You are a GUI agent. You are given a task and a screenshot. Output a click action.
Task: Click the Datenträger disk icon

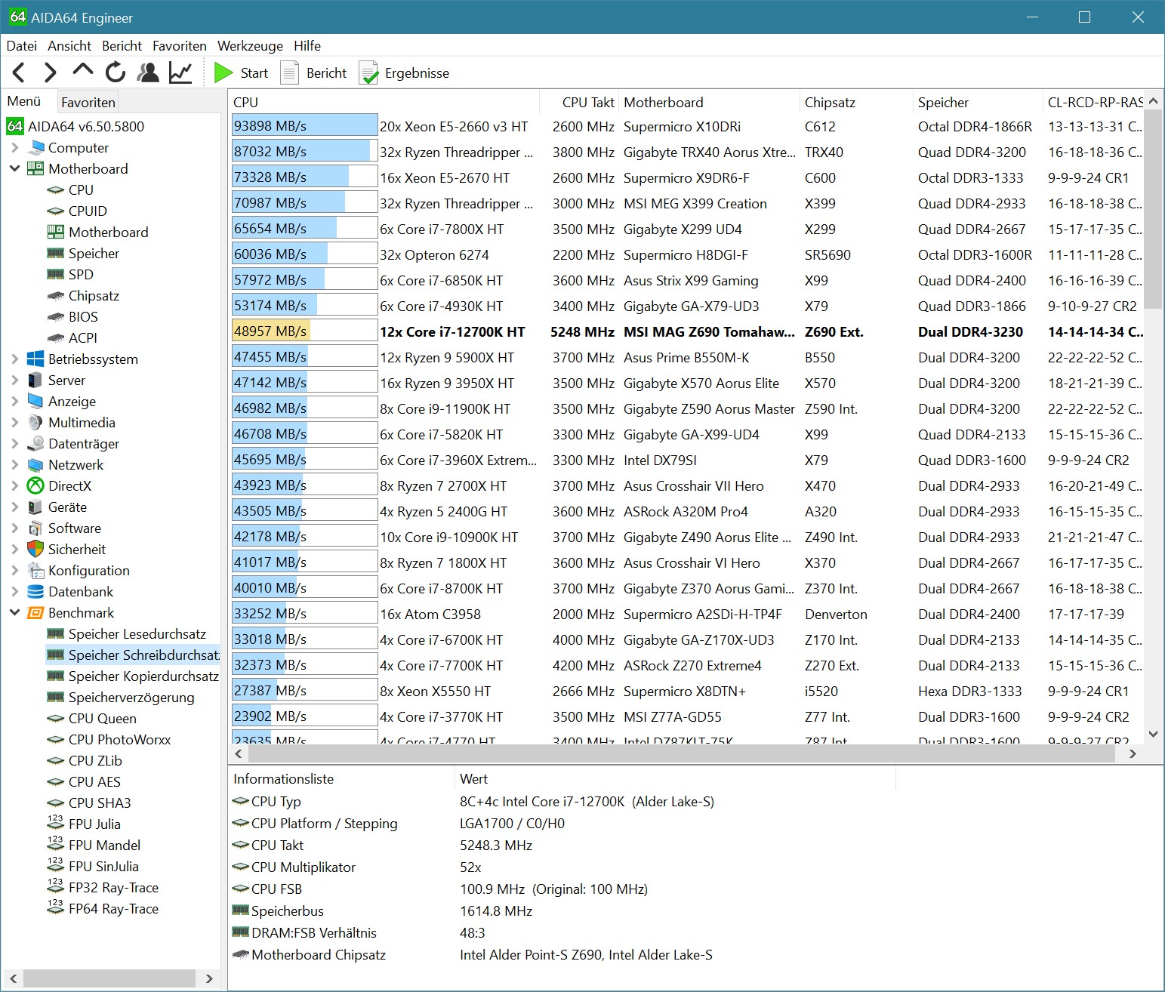[x=35, y=443]
